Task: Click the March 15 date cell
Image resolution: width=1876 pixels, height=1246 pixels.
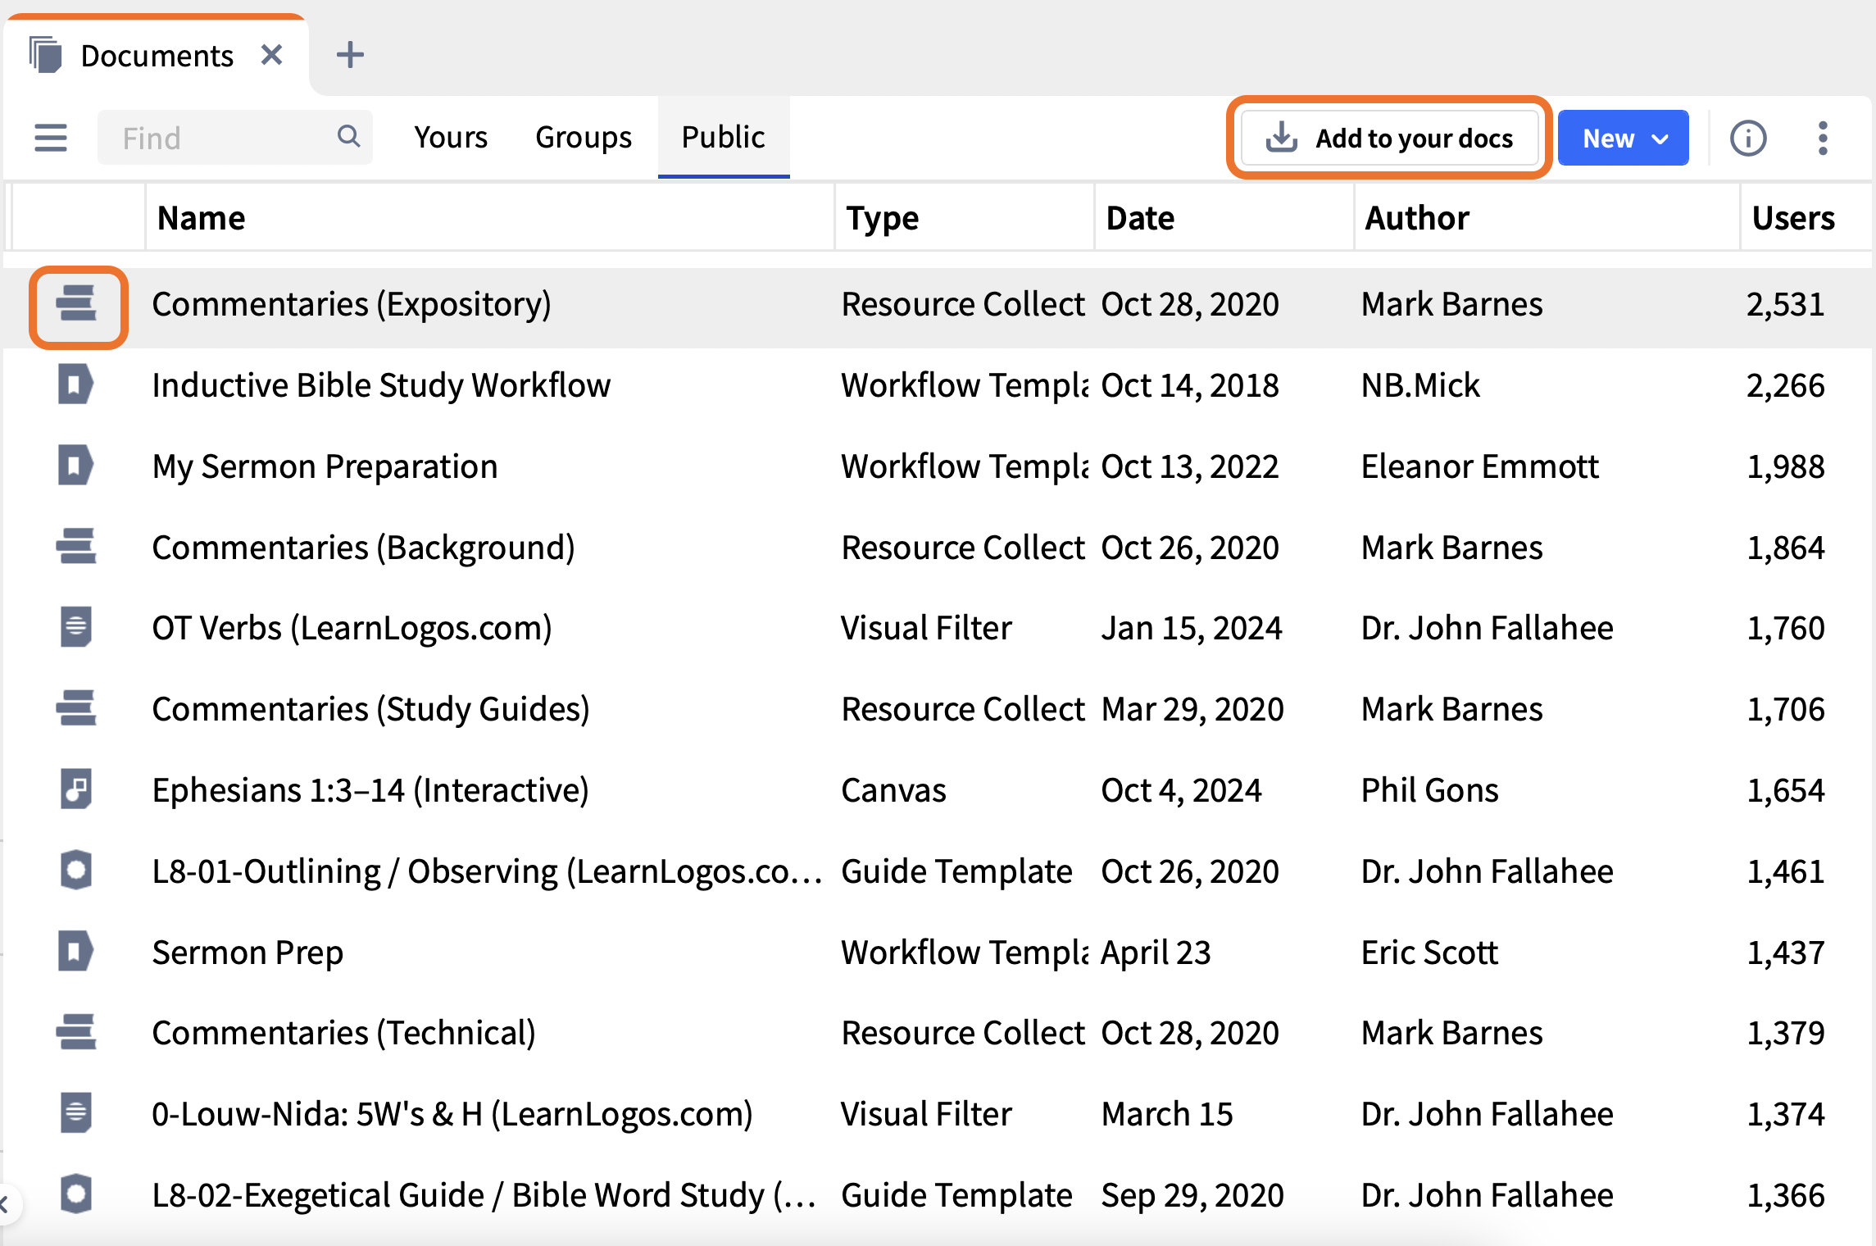Action: click(x=1167, y=1114)
